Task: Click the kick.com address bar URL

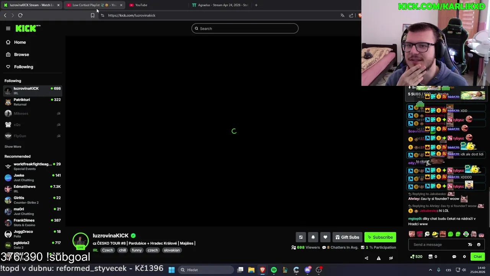Action: coord(132,15)
